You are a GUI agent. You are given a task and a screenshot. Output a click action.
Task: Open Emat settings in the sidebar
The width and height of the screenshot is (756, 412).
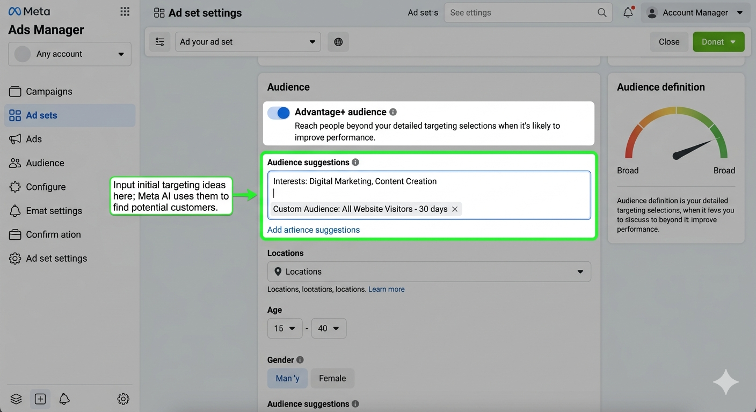click(x=70, y=211)
